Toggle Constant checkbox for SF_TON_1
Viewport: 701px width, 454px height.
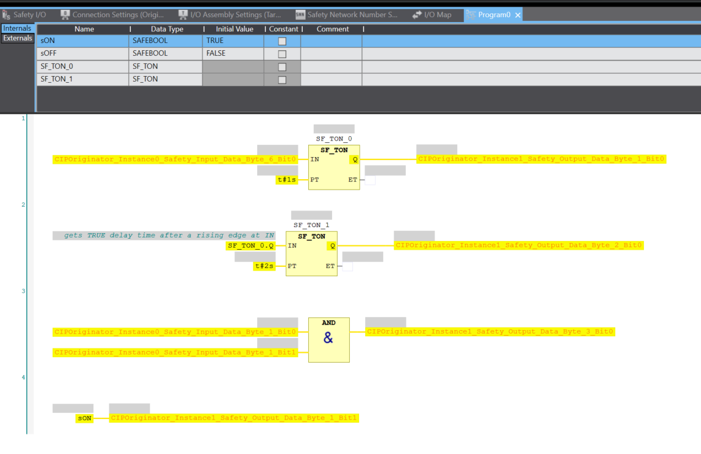coord(282,80)
